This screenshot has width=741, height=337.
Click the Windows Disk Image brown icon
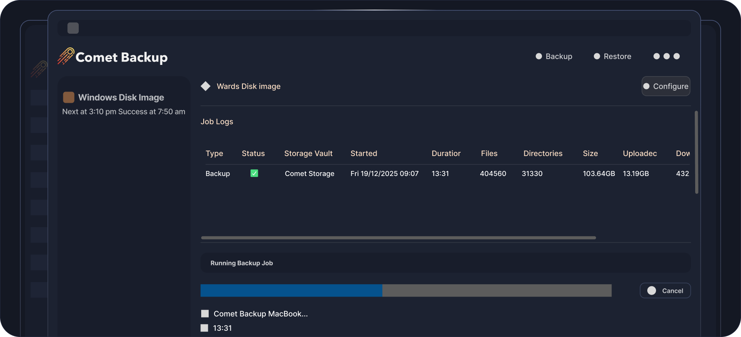point(69,97)
